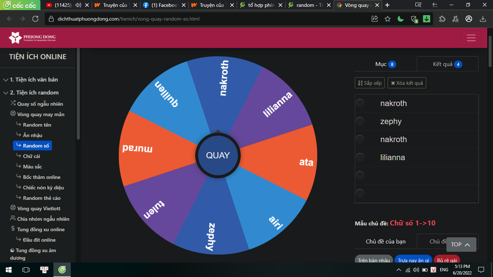Switch to the 'Chủ đề của bạn' tab
Image resolution: width=493 pixels, height=277 pixels.
pyautogui.click(x=385, y=241)
